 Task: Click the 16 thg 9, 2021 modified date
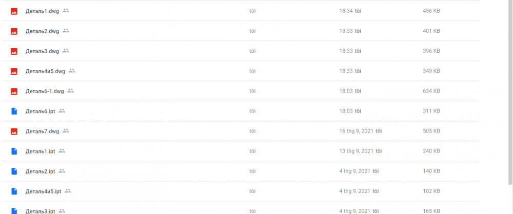tap(356, 131)
